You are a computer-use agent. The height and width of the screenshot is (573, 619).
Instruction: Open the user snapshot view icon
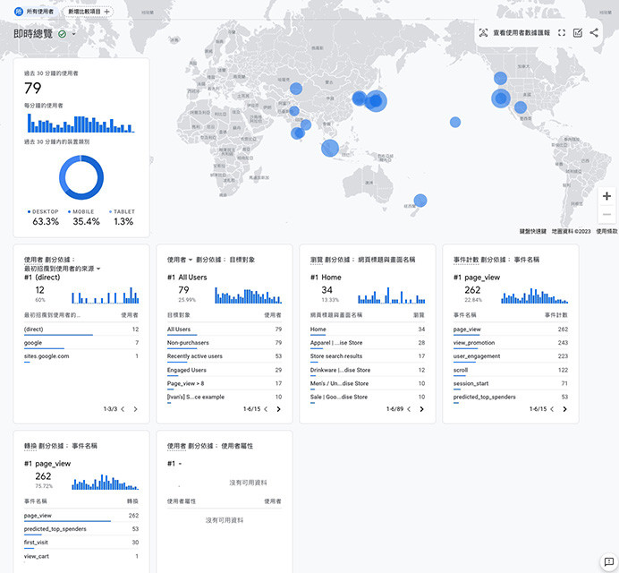[x=483, y=33]
